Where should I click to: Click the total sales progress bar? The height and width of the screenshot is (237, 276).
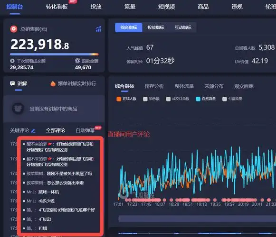54,55
